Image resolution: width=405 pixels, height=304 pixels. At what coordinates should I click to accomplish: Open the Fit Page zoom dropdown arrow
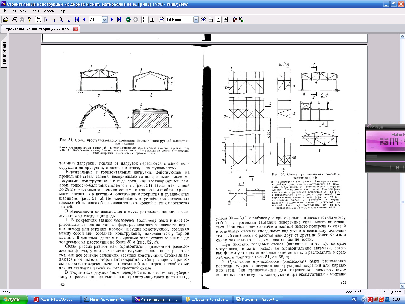[196, 20]
